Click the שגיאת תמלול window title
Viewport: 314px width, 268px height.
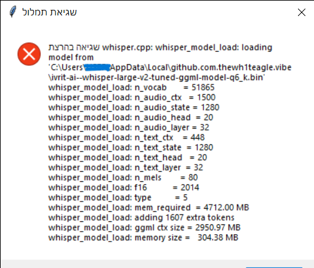click(x=49, y=12)
